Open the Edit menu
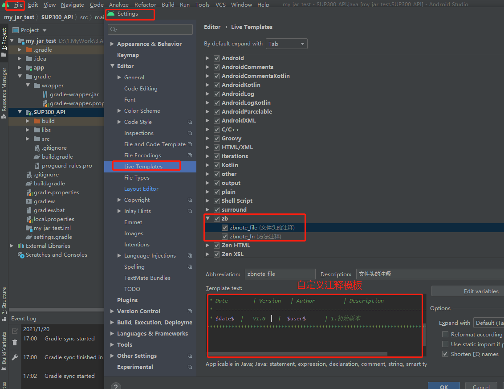 click(33, 5)
